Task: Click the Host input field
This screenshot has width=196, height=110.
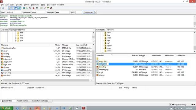Action: 14,12
